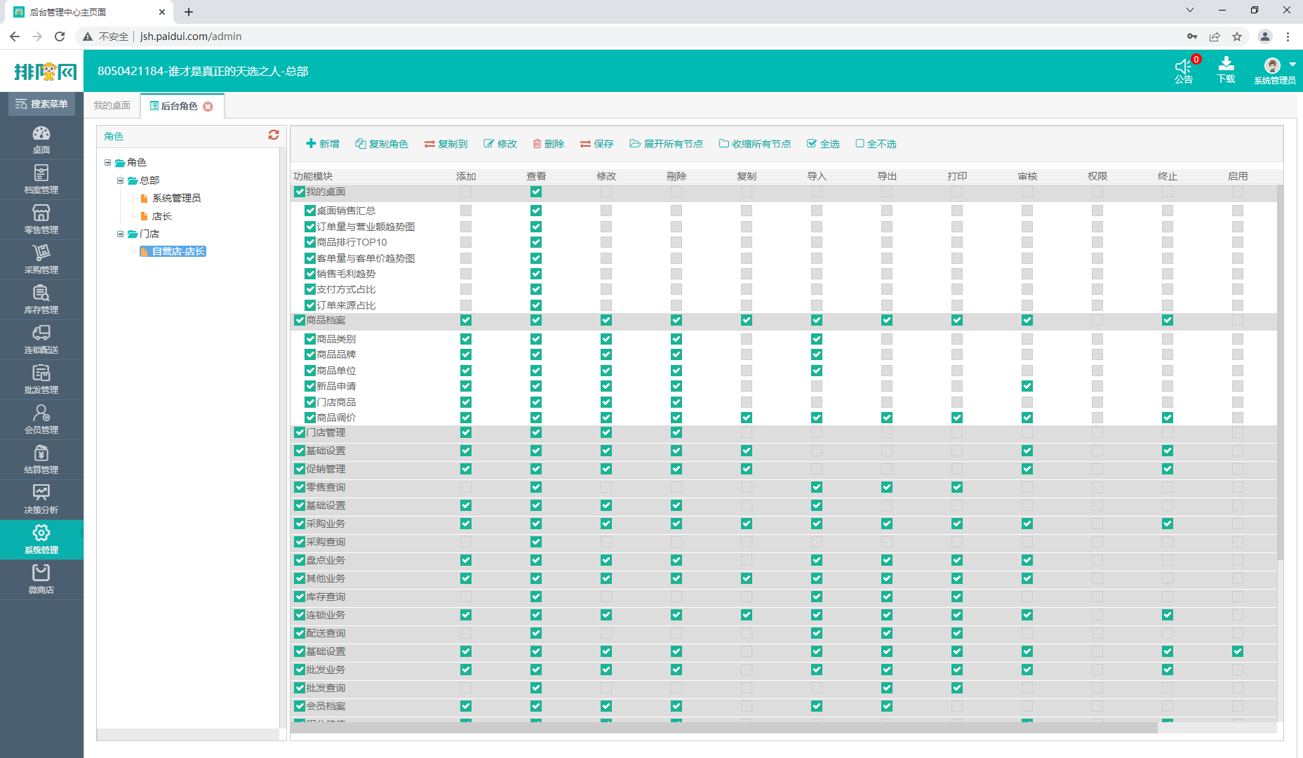Open 微商店 in the sidebar
The width and height of the screenshot is (1303, 758).
tap(41, 580)
